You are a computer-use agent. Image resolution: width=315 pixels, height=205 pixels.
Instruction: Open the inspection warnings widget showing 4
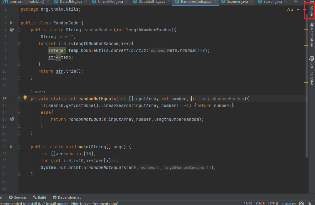(x=290, y=10)
